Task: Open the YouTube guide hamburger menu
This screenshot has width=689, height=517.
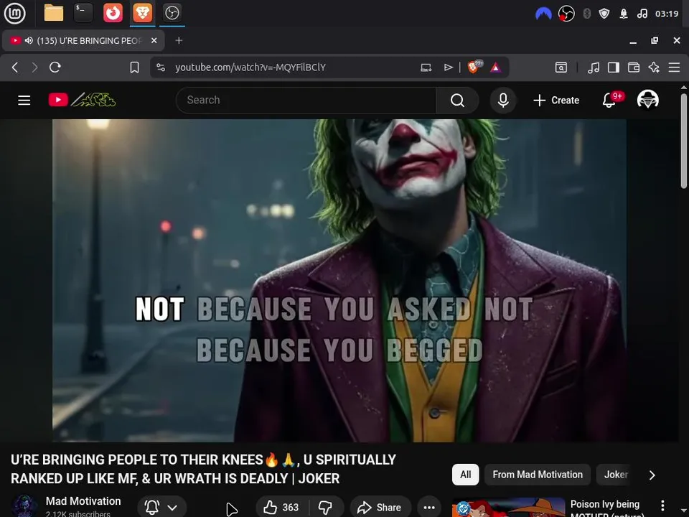Action: point(24,101)
